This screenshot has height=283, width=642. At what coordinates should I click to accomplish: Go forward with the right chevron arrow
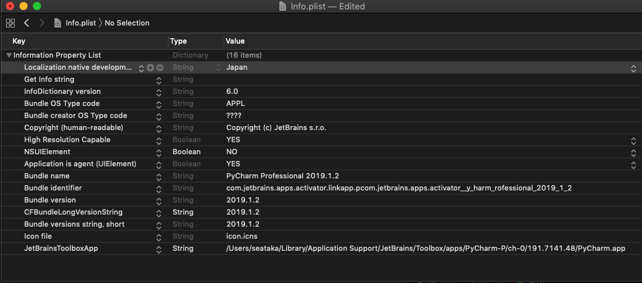click(42, 23)
